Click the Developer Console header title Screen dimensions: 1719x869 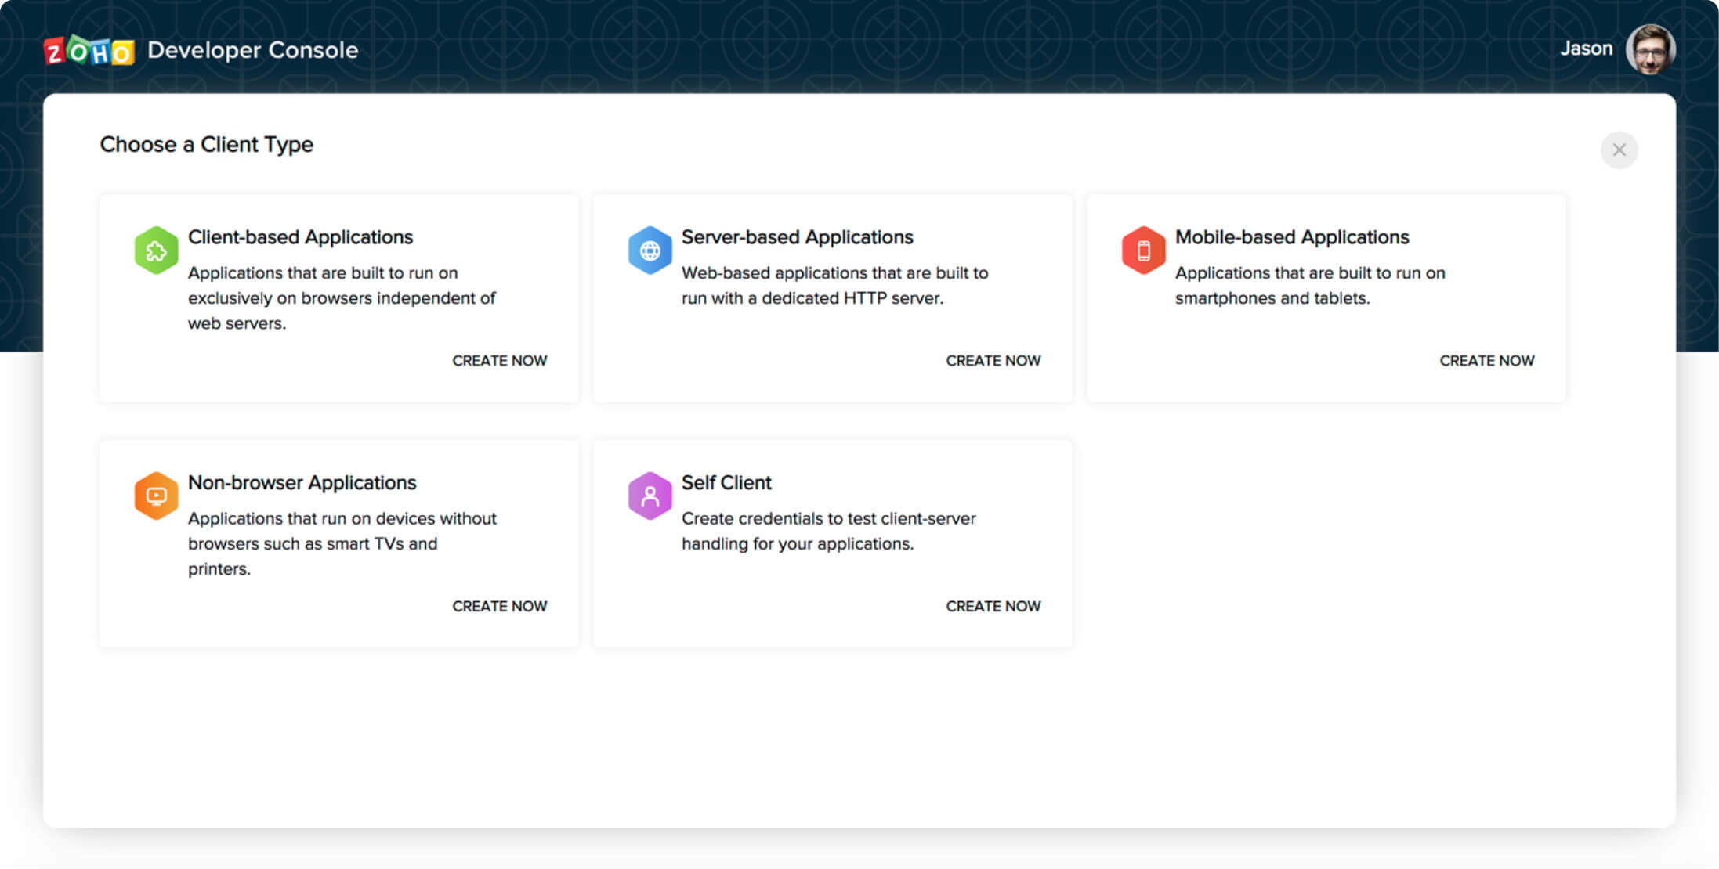point(252,50)
